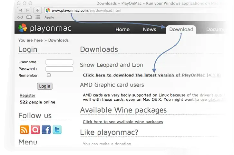Click the 'AMD Graphic card users' heading
Image resolution: width=234 pixels, height=155 pixels.
(112, 85)
